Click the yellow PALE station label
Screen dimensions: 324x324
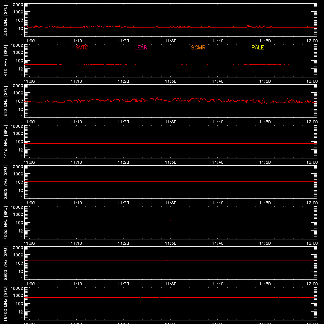click(258, 47)
